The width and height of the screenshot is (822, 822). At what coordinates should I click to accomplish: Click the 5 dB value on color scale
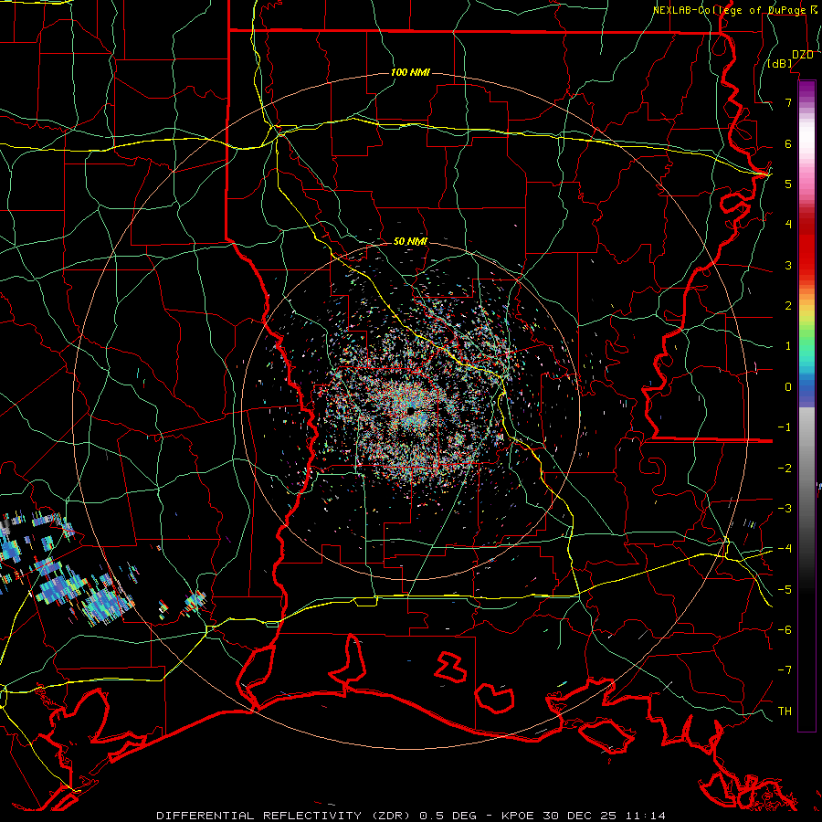pos(788,184)
